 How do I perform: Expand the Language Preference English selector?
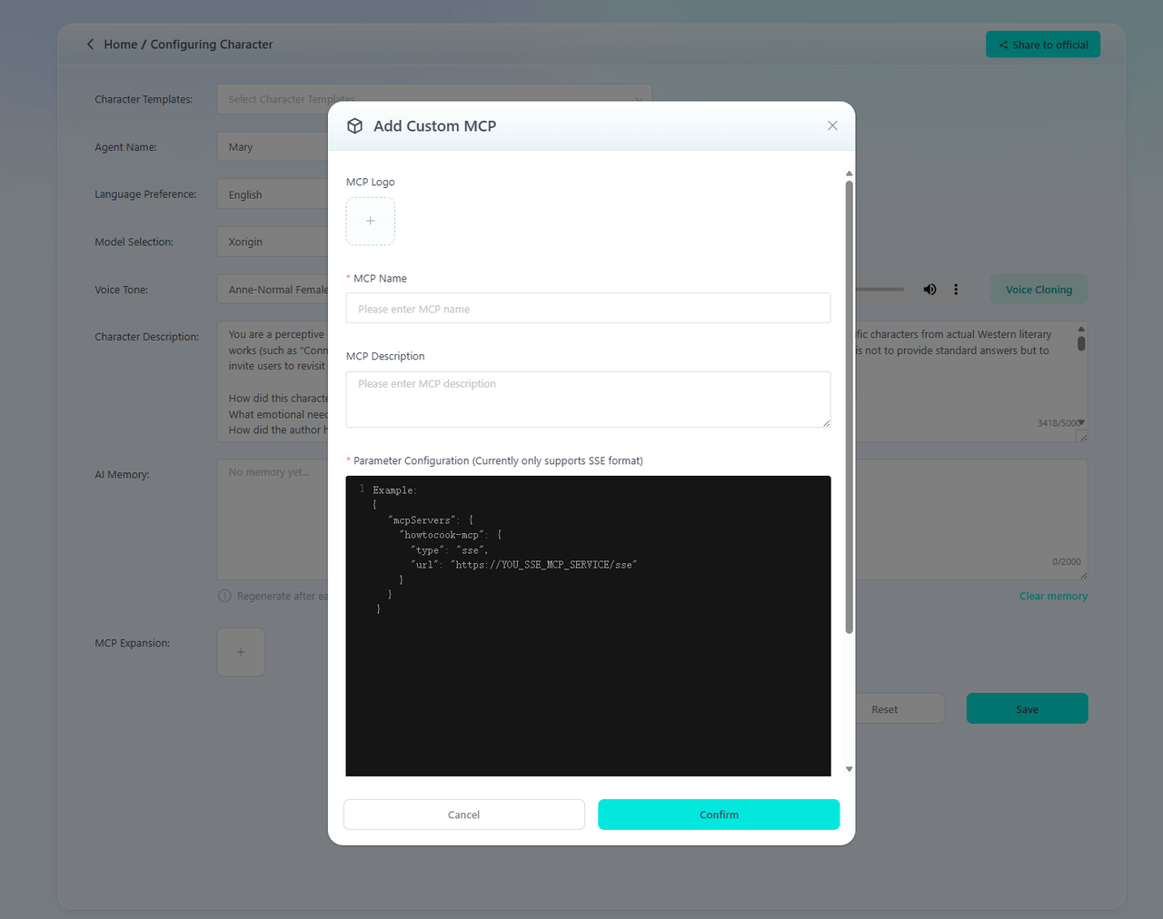[273, 194]
